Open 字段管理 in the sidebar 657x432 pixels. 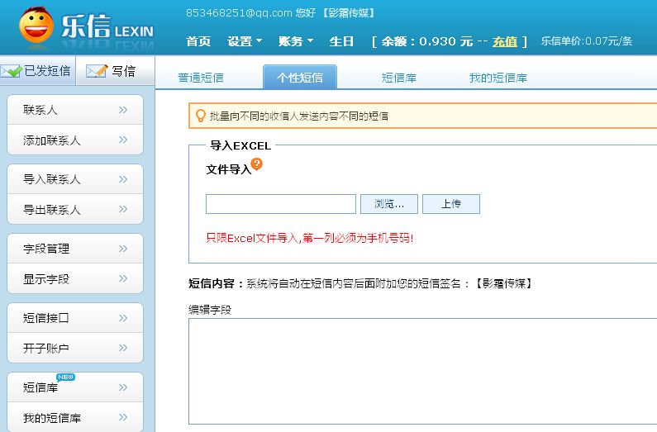click(x=75, y=249)
